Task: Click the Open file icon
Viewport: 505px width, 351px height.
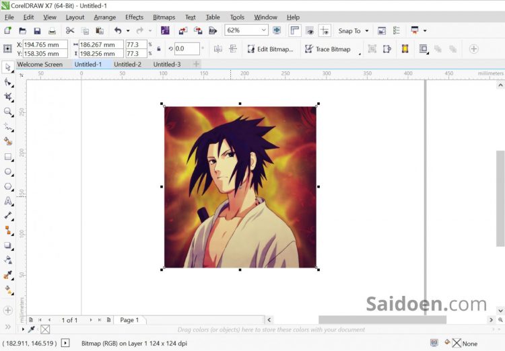Action: pos(22,30)
